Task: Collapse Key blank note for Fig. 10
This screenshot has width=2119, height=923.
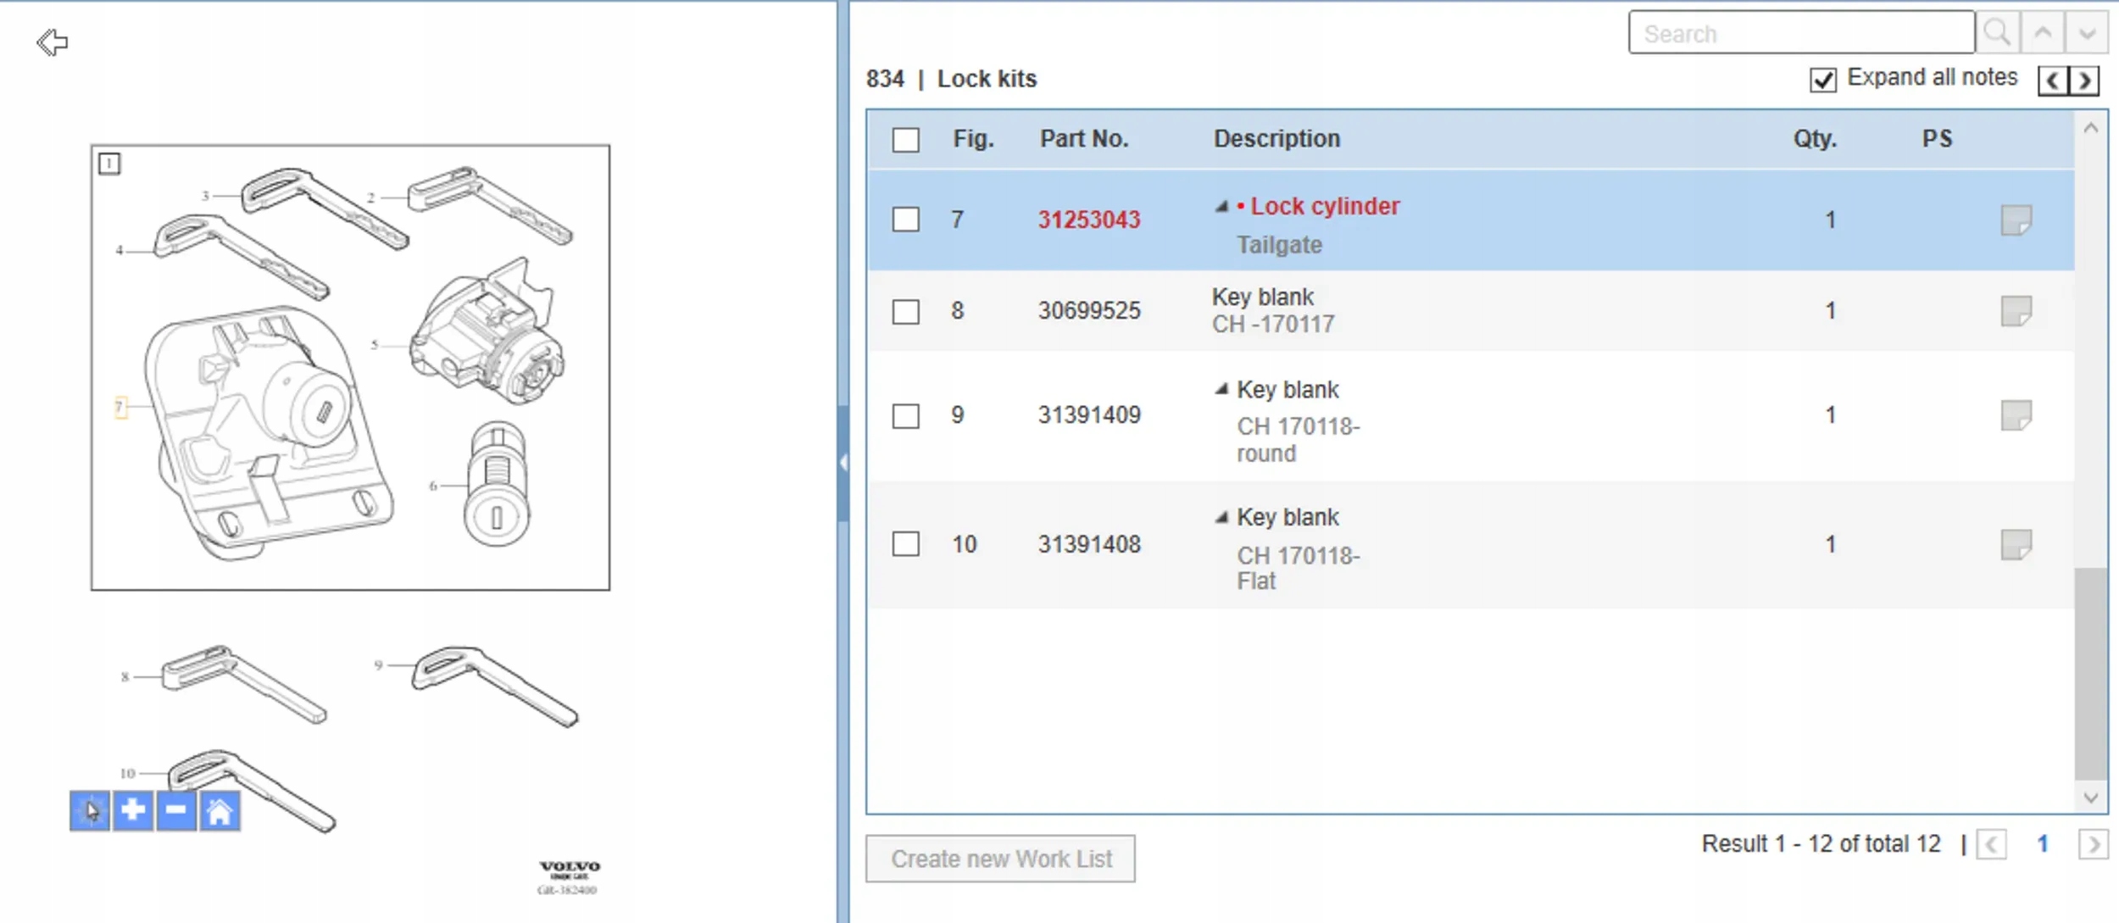Action: tap(1221, 517)
